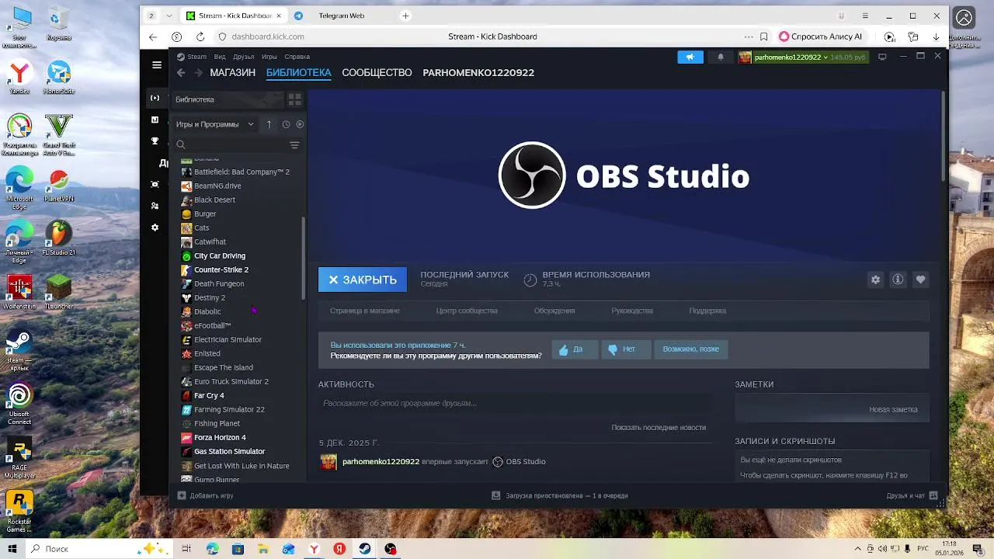Open advanced library filter options icon
The width and height of the screenshot is (994, 559).
click(x=294, y=145)
